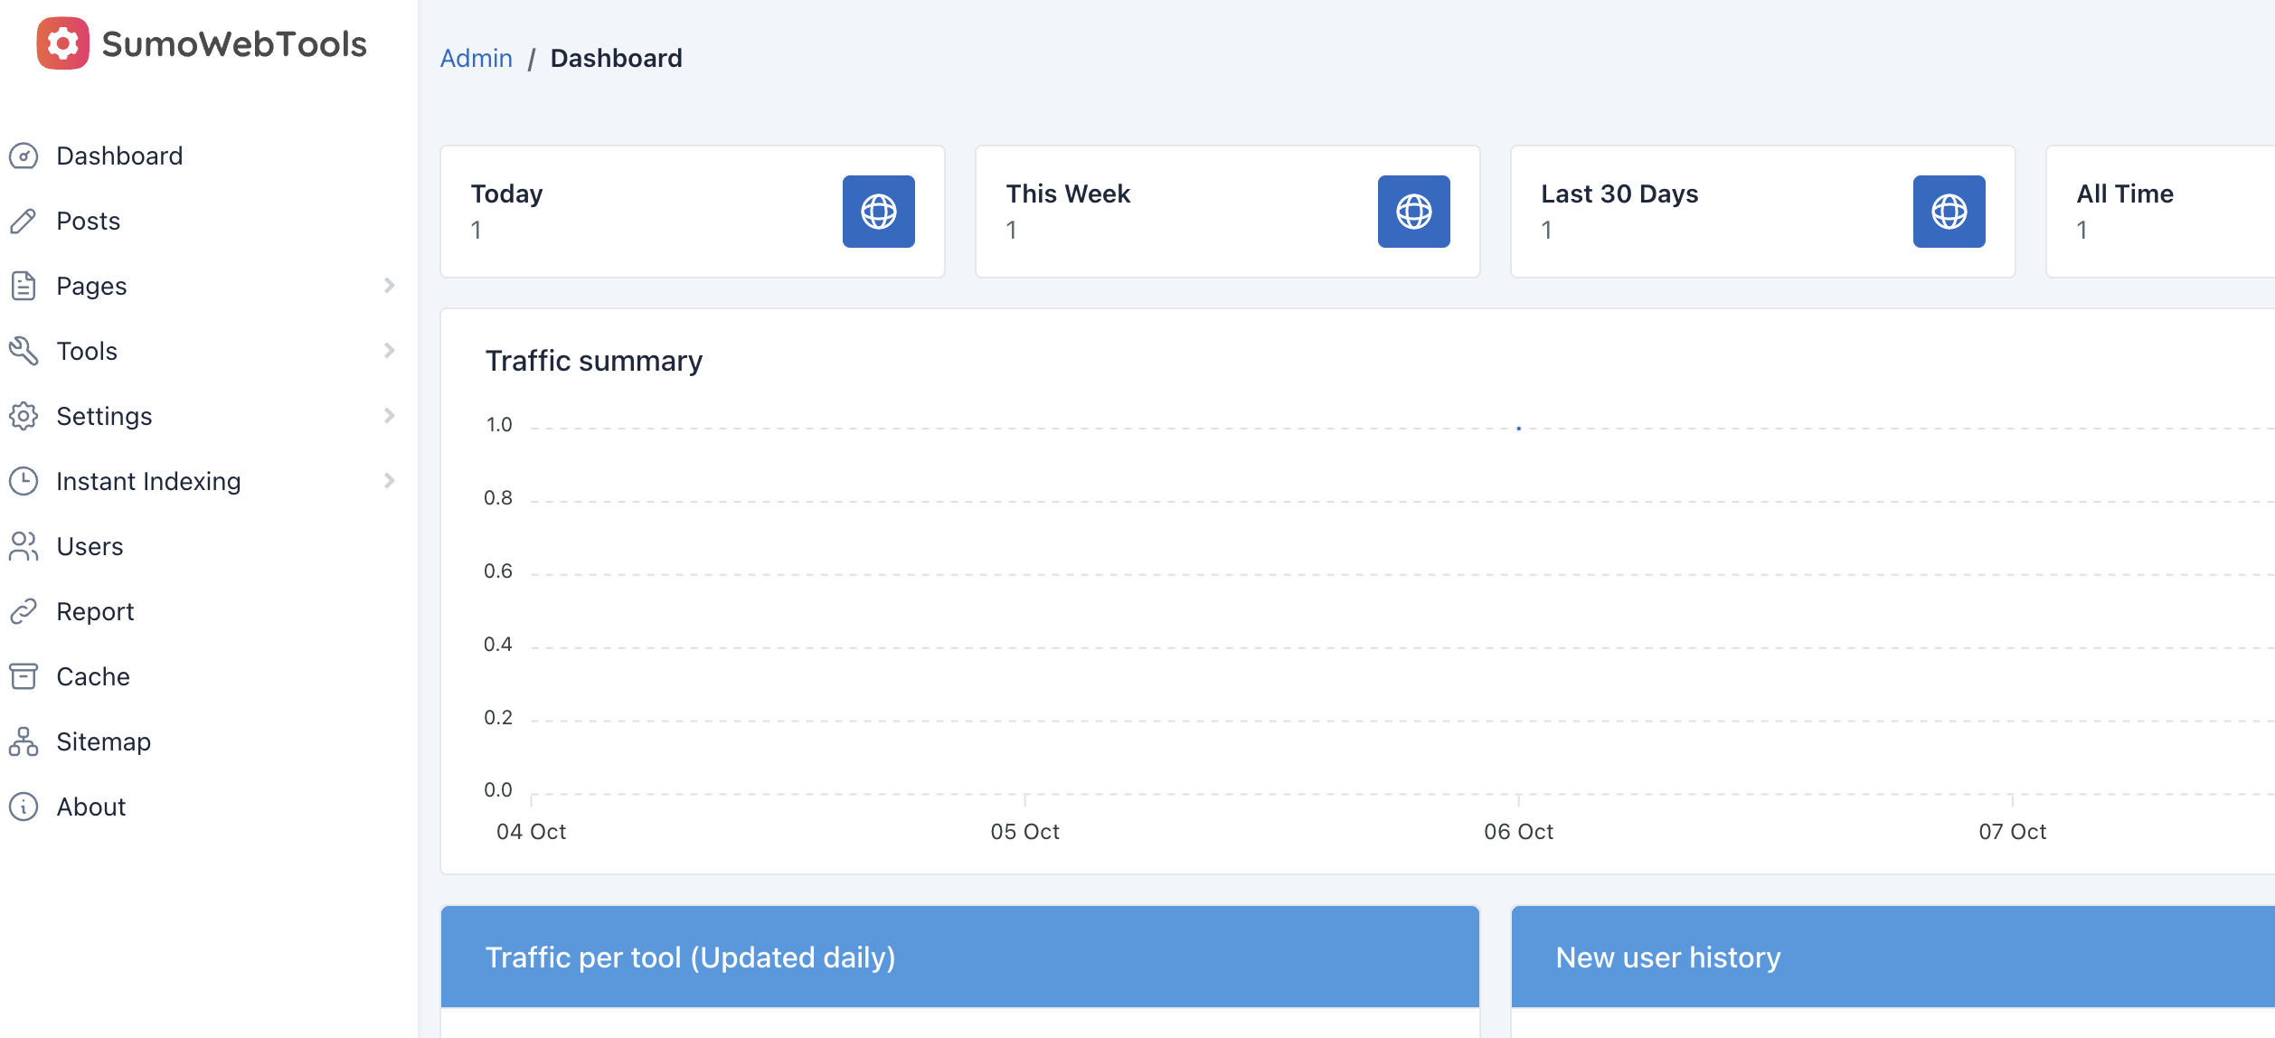
Task: Click the Dashboard gauge icon in sidebar
Action: tap(24, 156)
